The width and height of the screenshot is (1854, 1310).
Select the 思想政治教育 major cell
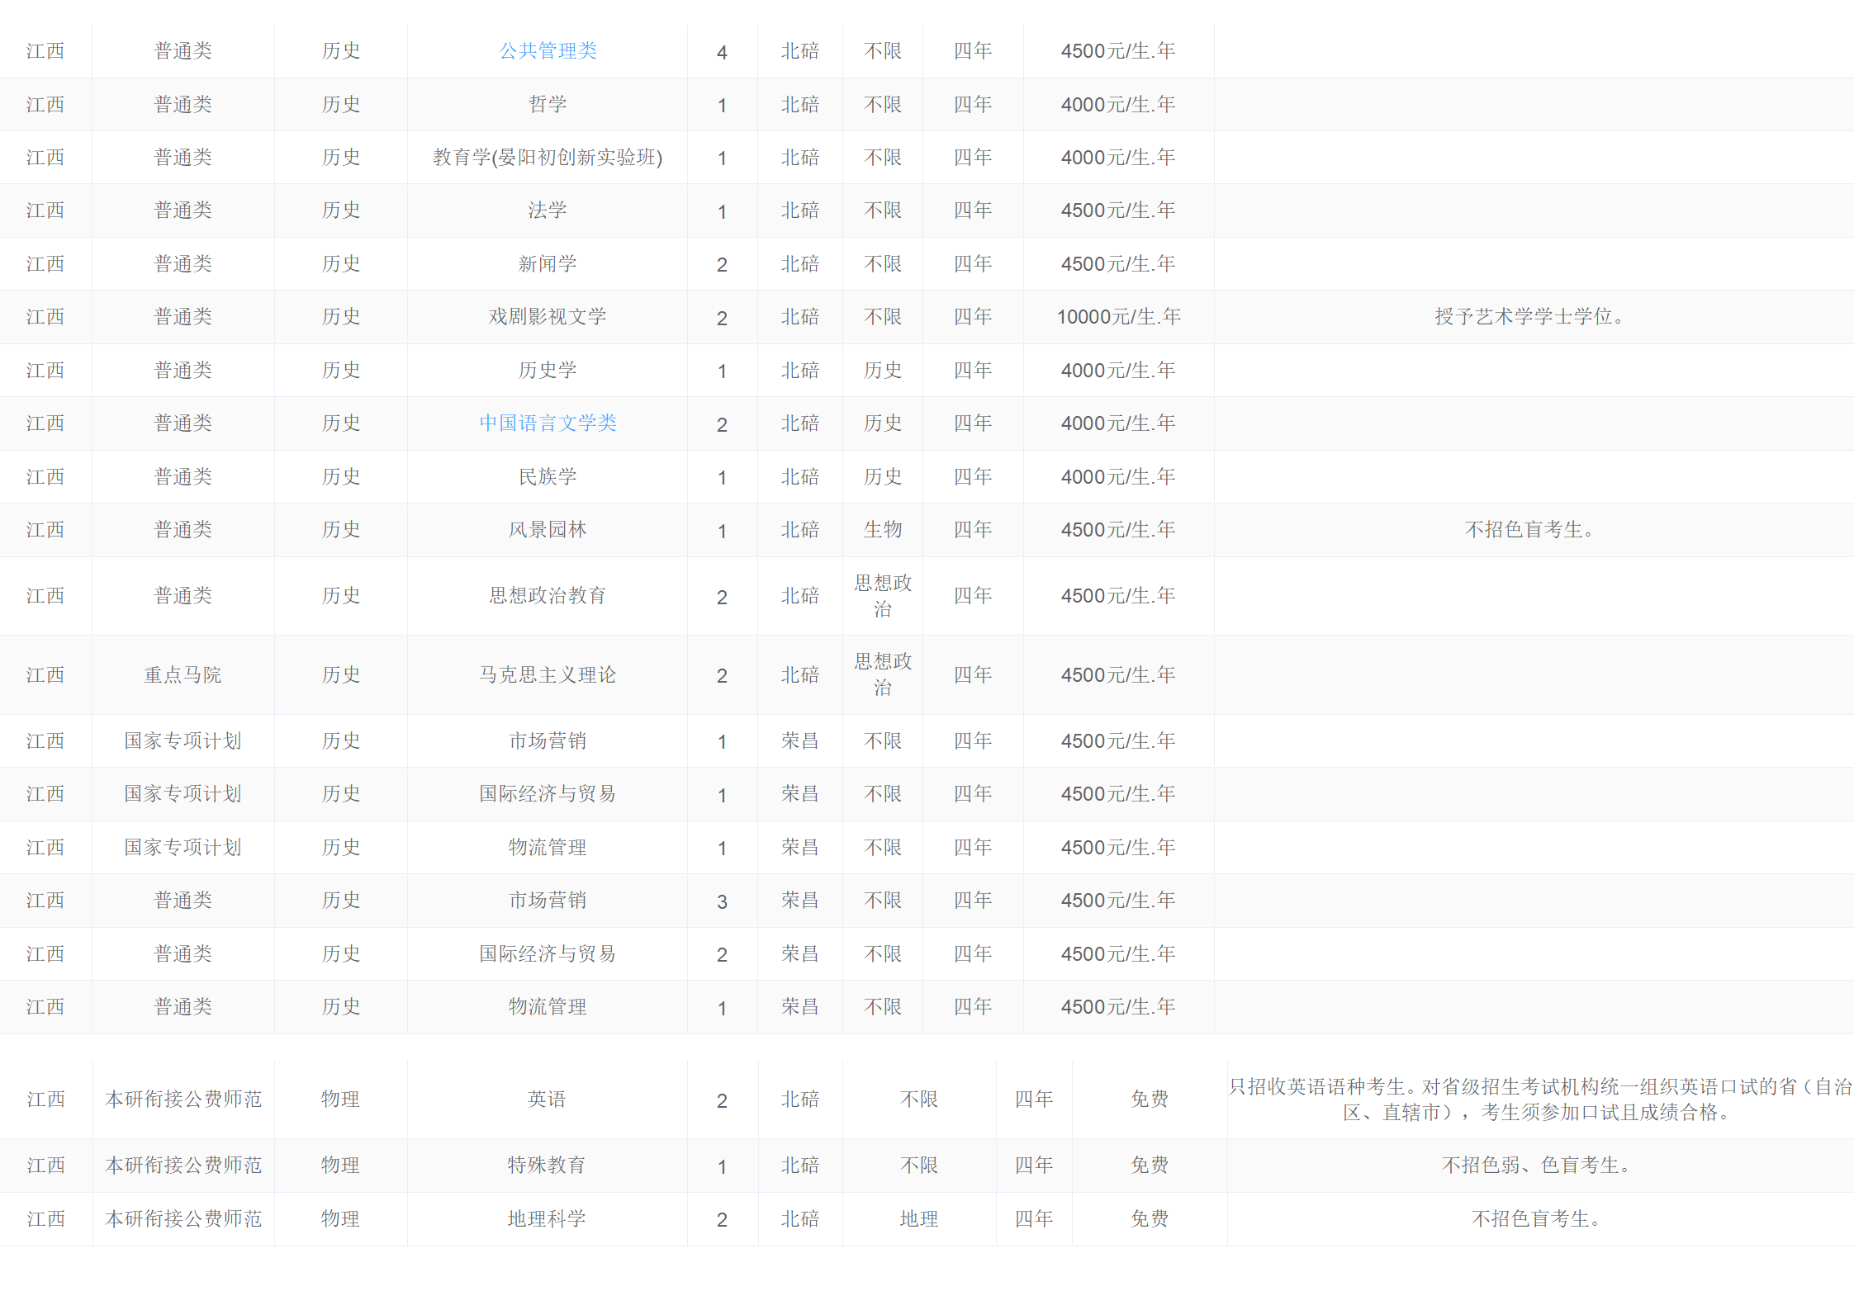click(548, 596)
